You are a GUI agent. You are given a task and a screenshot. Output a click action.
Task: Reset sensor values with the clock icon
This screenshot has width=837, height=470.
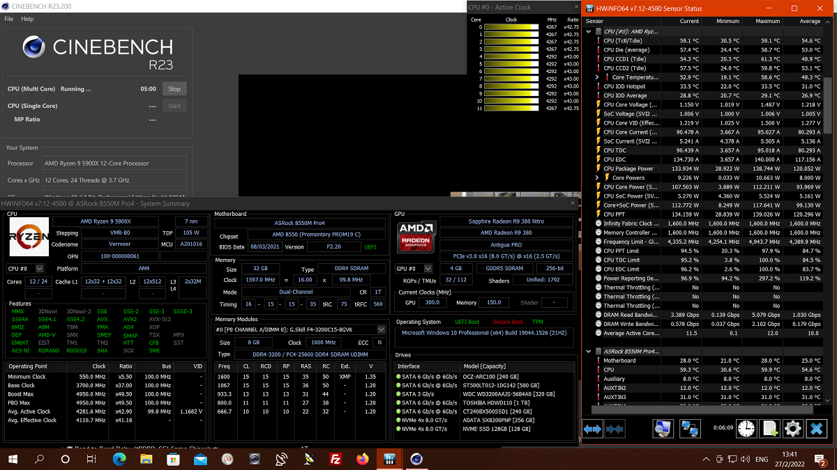[x=746, y=428]
